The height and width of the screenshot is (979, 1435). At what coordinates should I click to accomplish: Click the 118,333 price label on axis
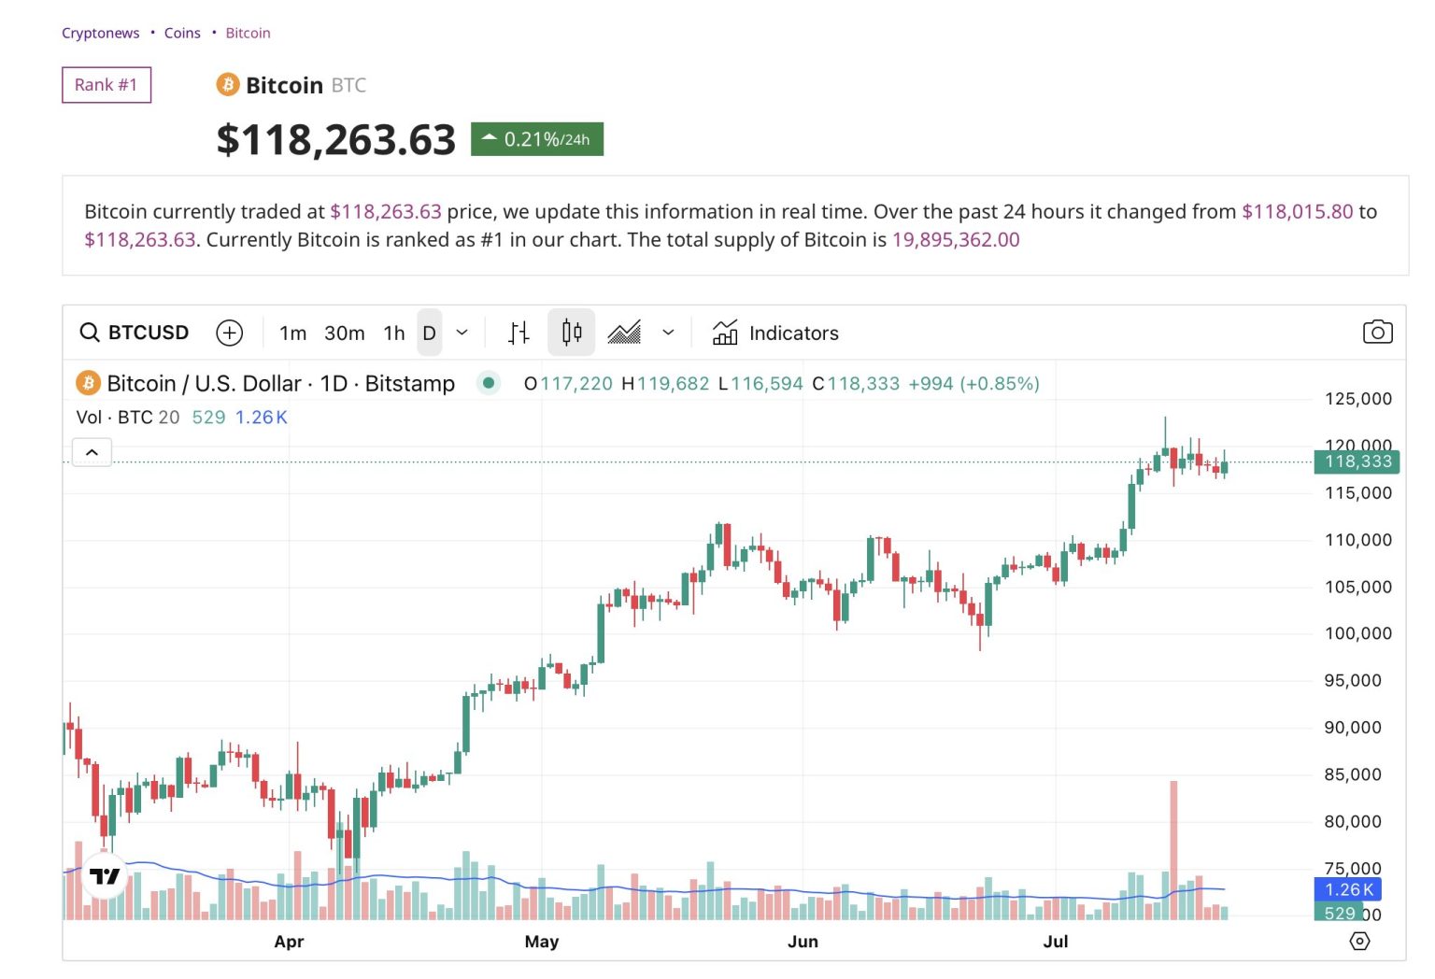(x=1356, y=461)
